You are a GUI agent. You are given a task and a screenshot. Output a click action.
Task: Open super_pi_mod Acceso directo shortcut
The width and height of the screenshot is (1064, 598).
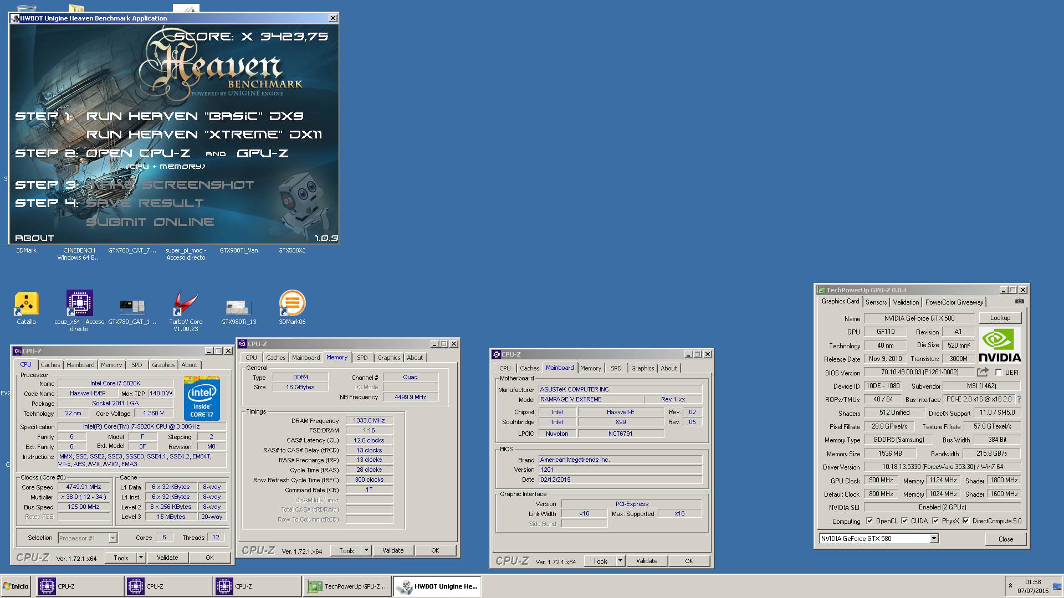186,254
